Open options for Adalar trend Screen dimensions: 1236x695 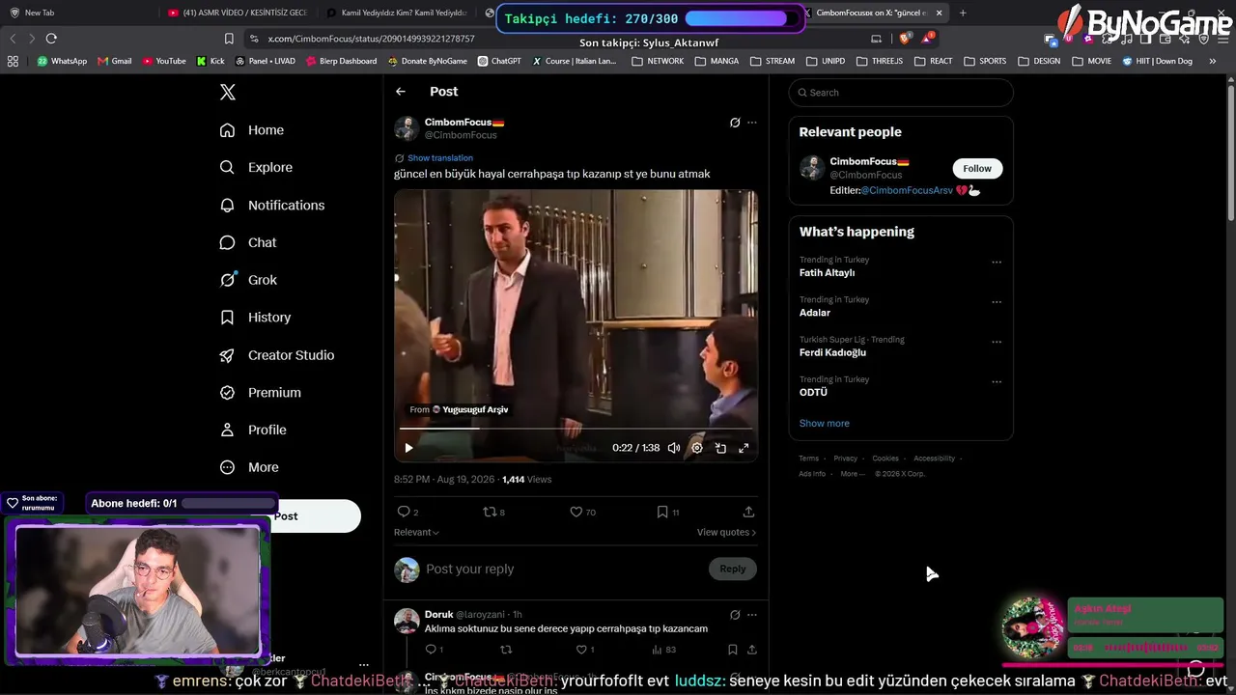(x=997, y=302)
